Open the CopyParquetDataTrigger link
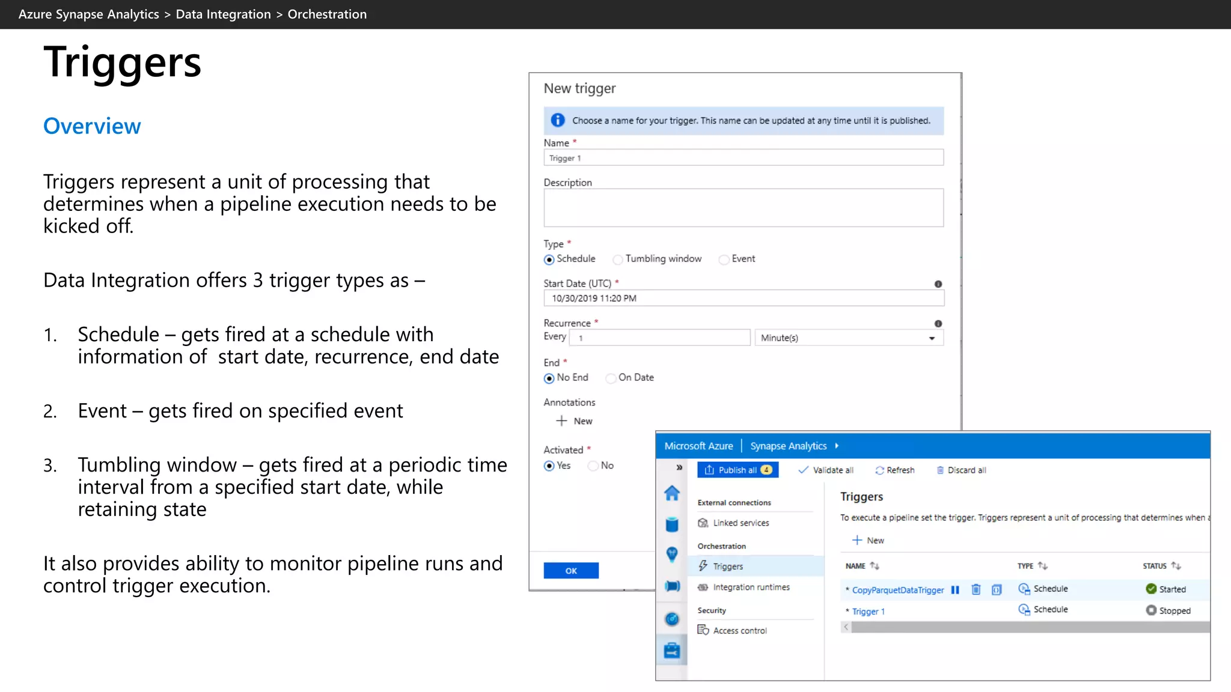 click(x=898, y=590)
